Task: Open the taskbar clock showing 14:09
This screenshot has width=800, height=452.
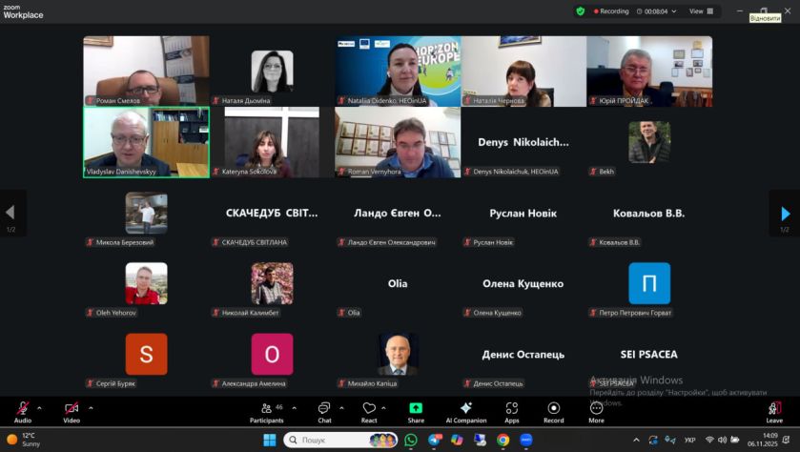Action: 763,440
